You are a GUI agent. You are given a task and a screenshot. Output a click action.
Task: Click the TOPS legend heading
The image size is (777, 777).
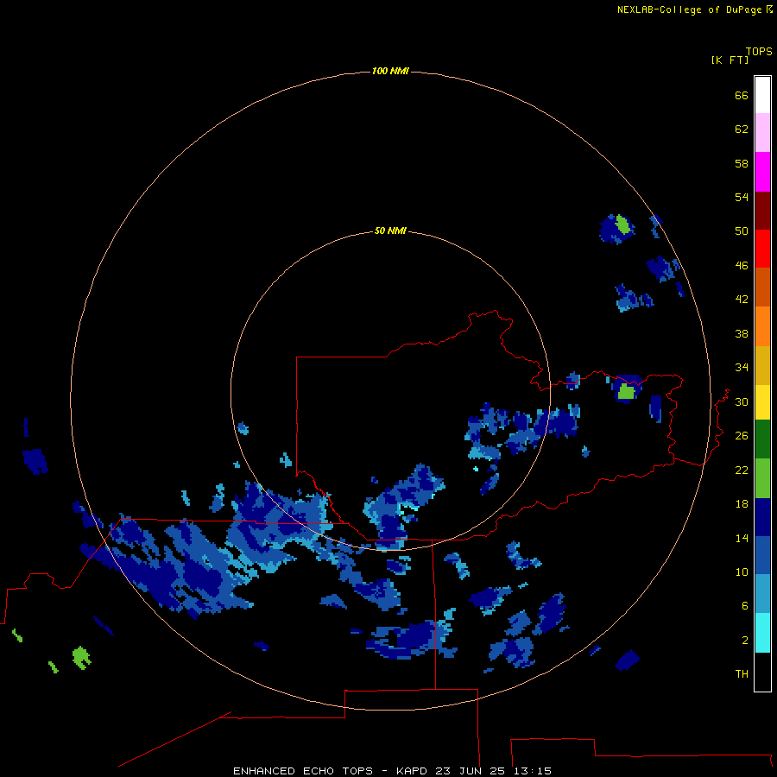click(759, 51)
